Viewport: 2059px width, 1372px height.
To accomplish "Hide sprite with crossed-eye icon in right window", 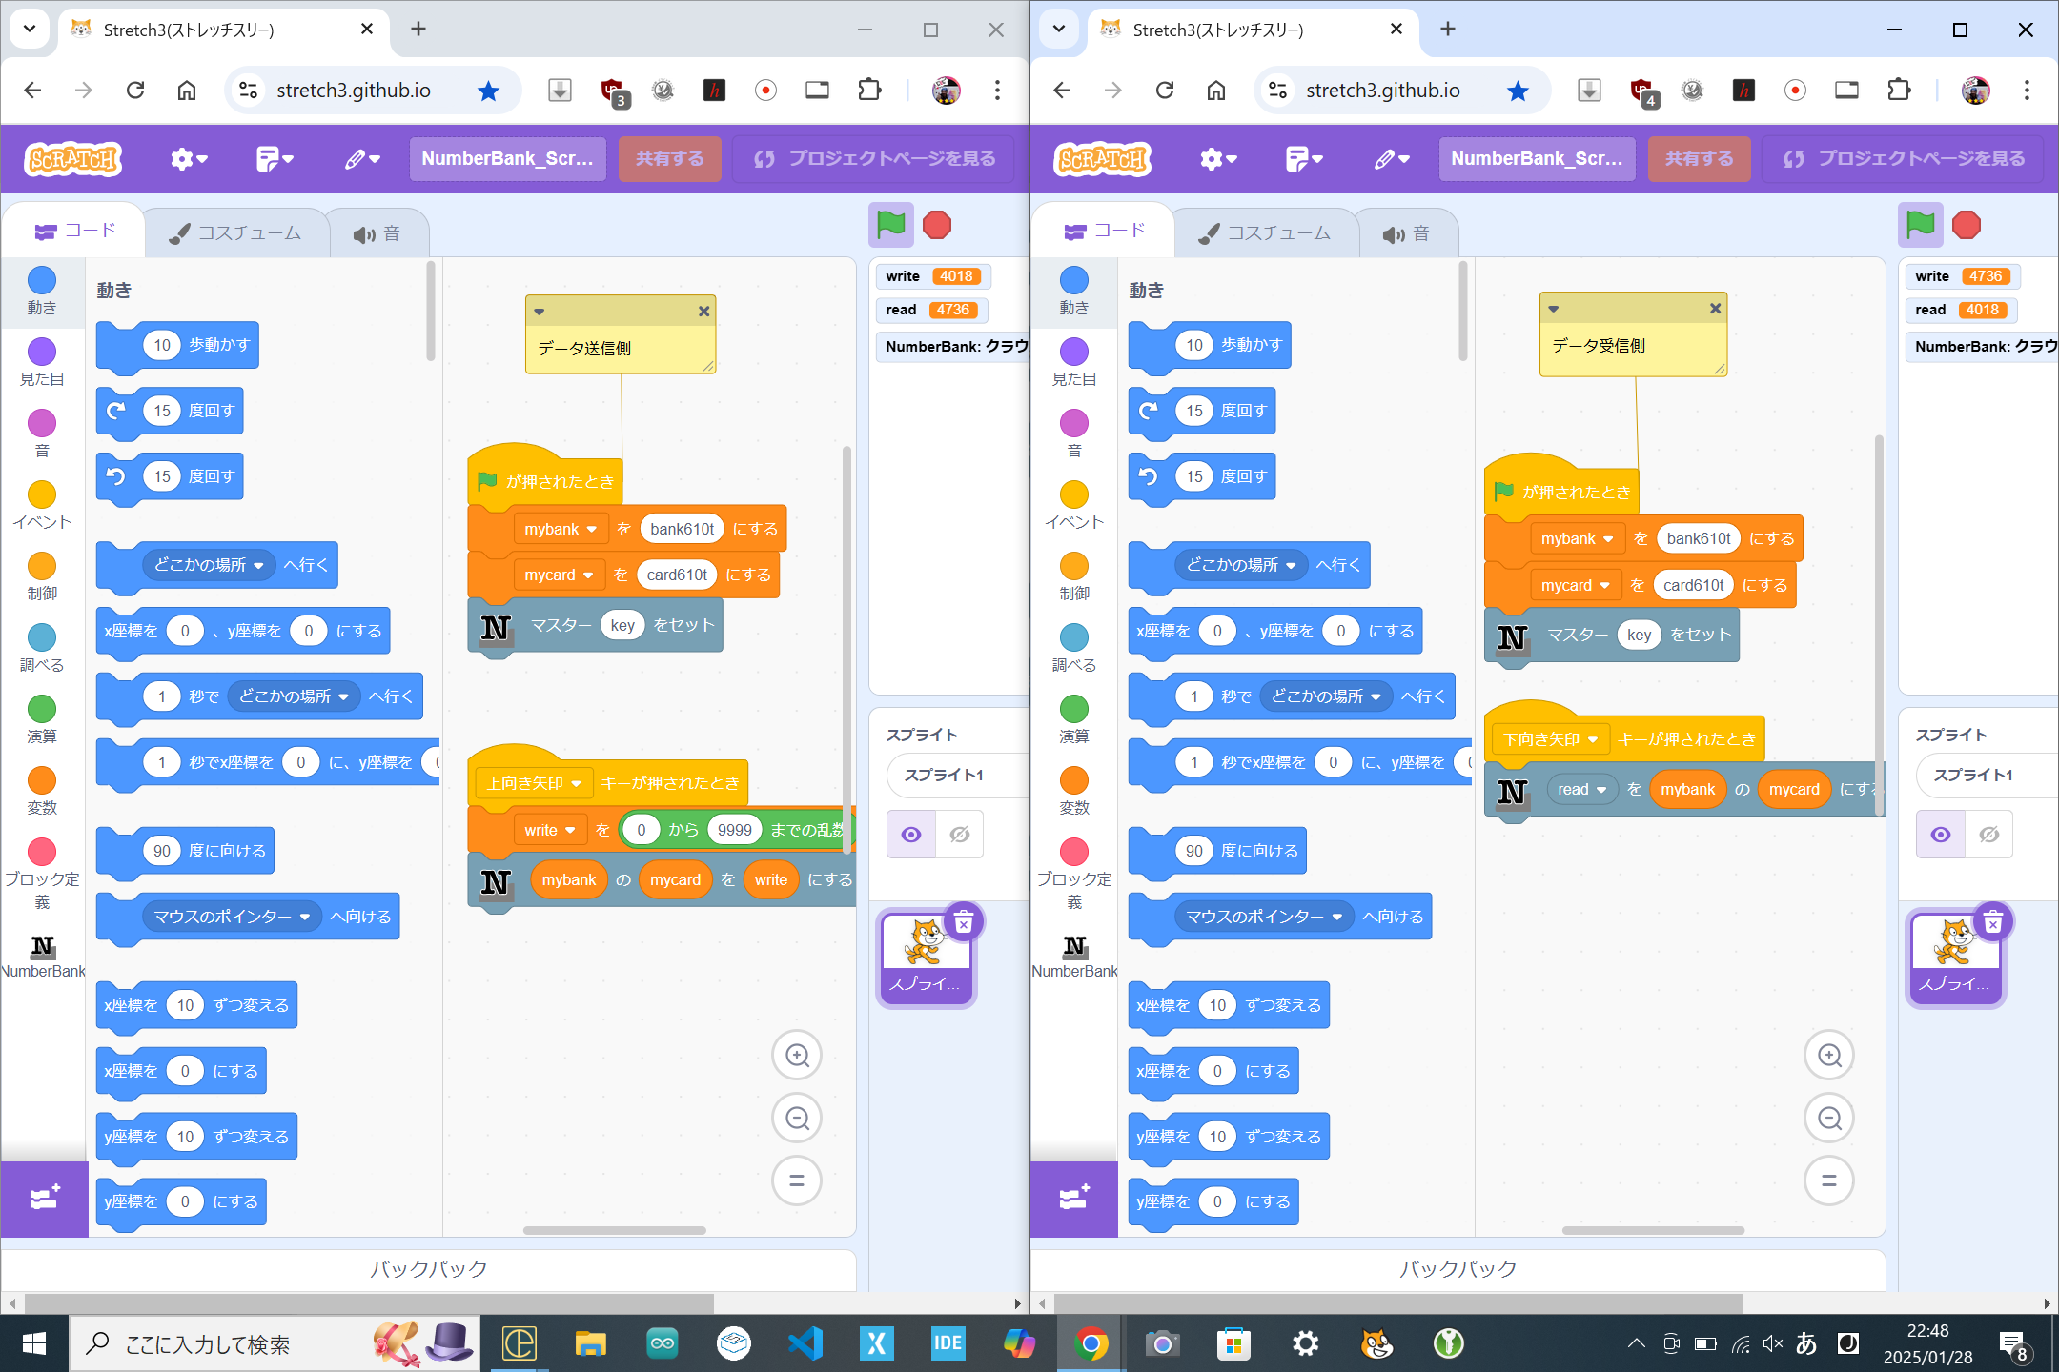I will tap(1989, 835).
